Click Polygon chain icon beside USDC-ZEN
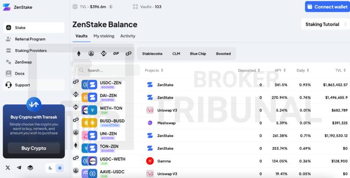This screenshot has width=350, height=178. pos(76,82)
